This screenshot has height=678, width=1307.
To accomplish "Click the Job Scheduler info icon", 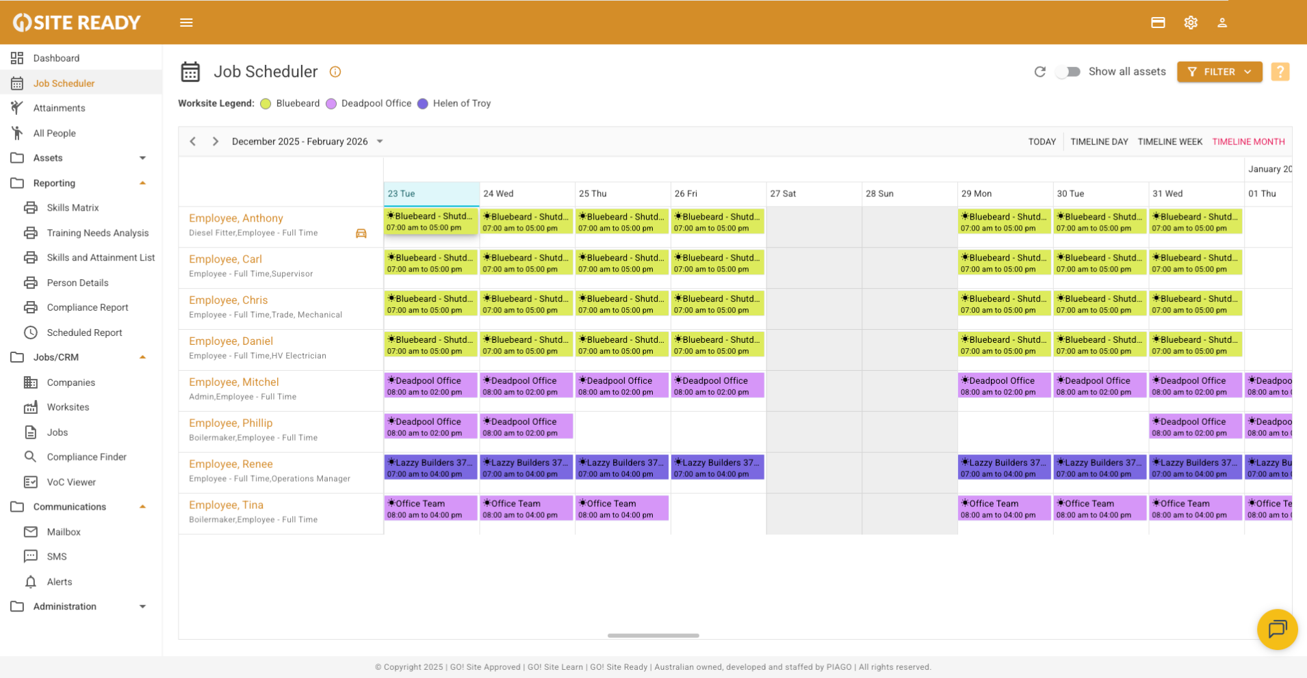I will 335,72.
